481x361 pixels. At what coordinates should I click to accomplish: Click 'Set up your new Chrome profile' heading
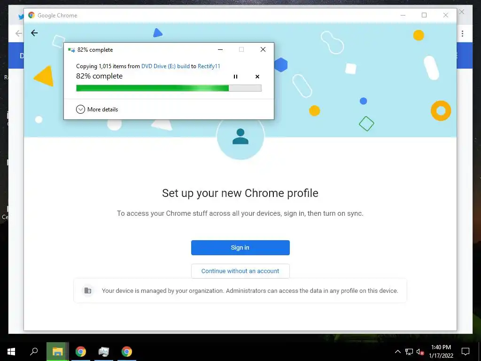(240, 193)
